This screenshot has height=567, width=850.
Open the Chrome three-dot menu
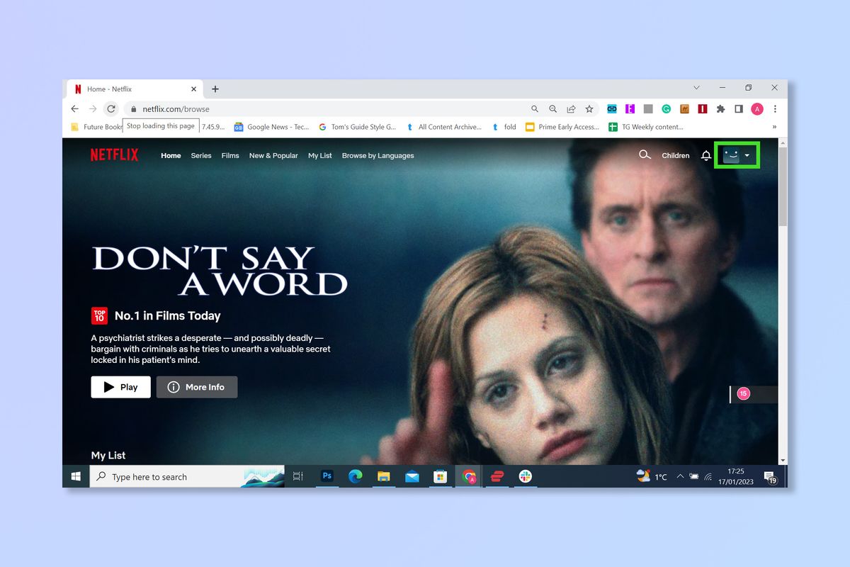775,108
